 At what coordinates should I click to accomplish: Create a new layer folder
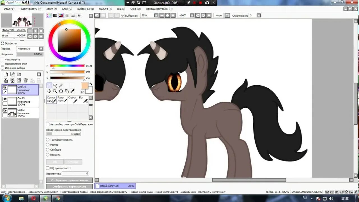pyautogui.click(x=19, y=74)
